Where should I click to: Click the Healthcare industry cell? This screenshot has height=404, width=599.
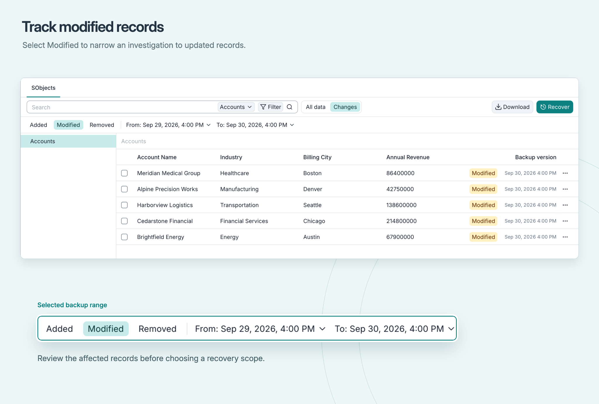(x=235, y=173)
